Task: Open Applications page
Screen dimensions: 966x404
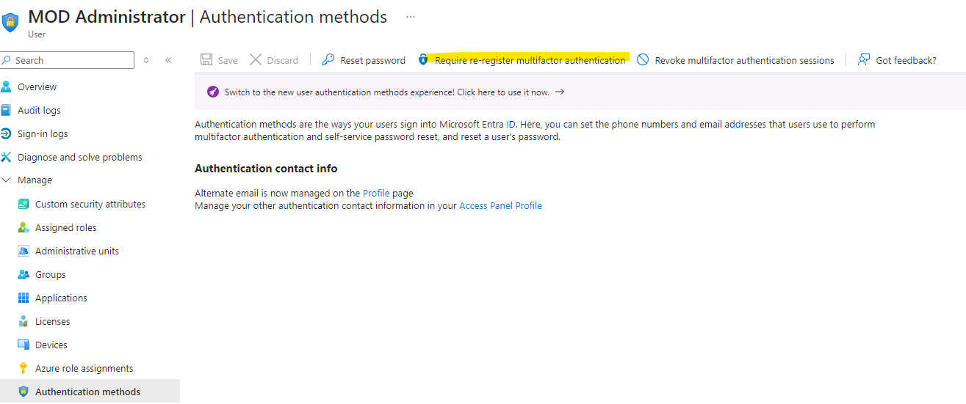Action: [61, 298]
